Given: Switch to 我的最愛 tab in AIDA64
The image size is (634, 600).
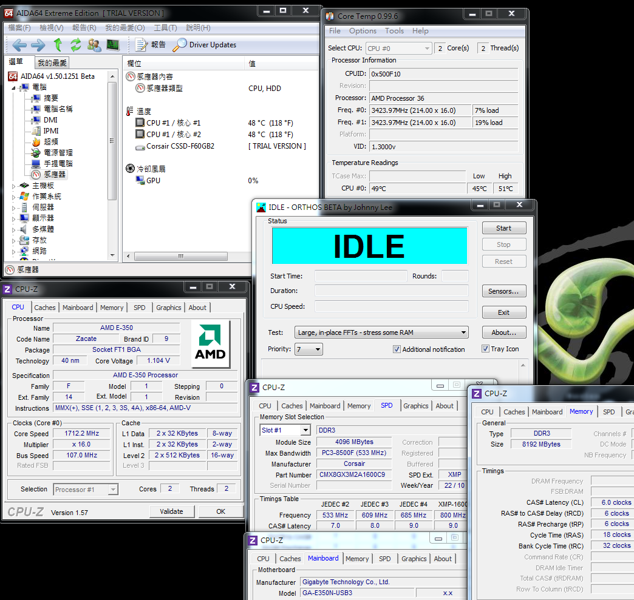Looking at the screenshot, I should coord(52,62).
